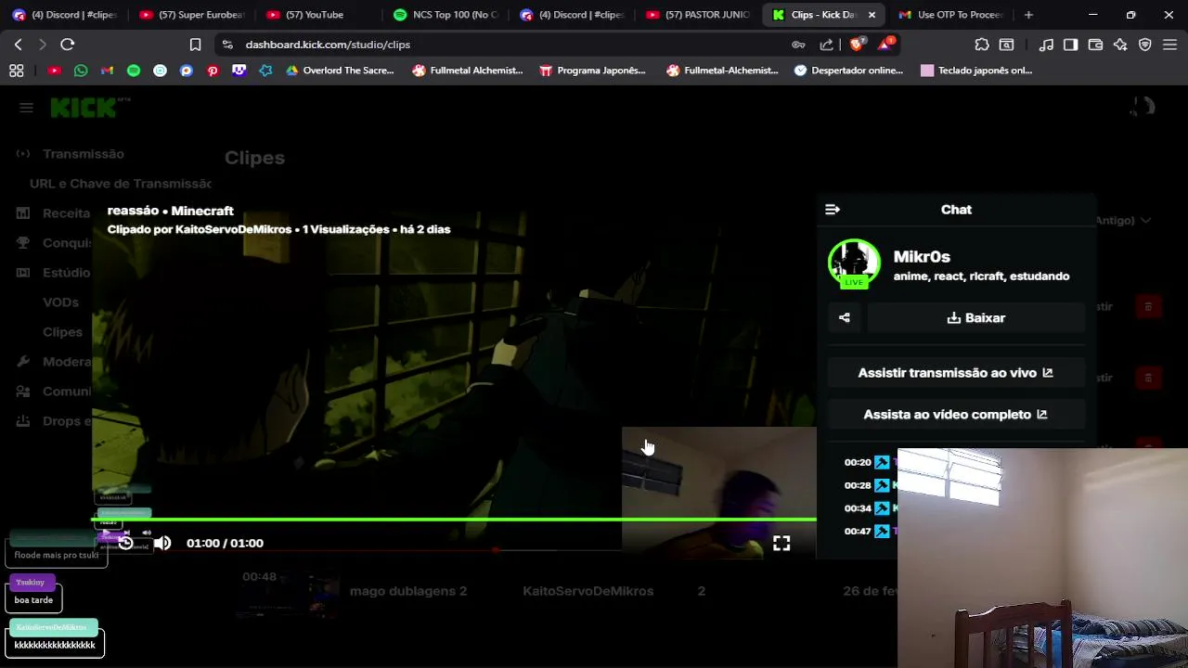Click KaitoServoDeMikros in the clip row
Viewport: 1188px width, 668px height.
coord(588,591)
